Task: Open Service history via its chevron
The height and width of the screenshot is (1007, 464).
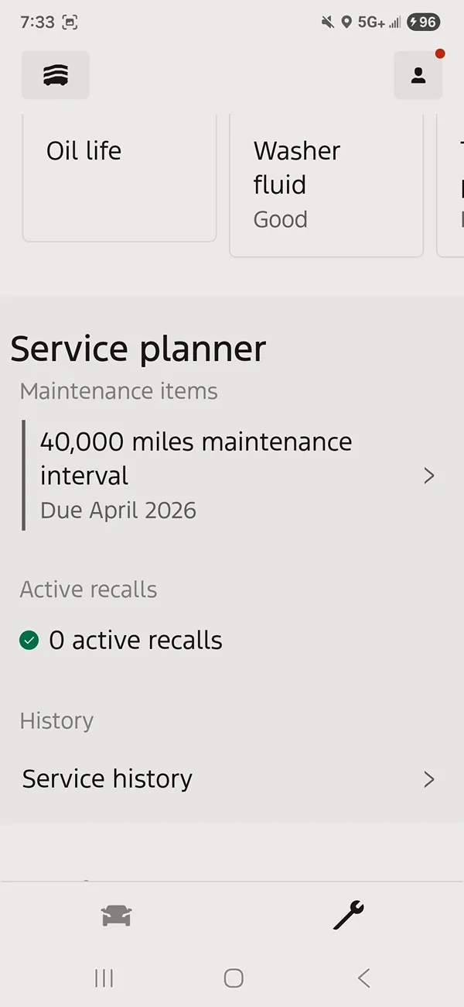Action: pyautogui.click(x=429, y=779)
